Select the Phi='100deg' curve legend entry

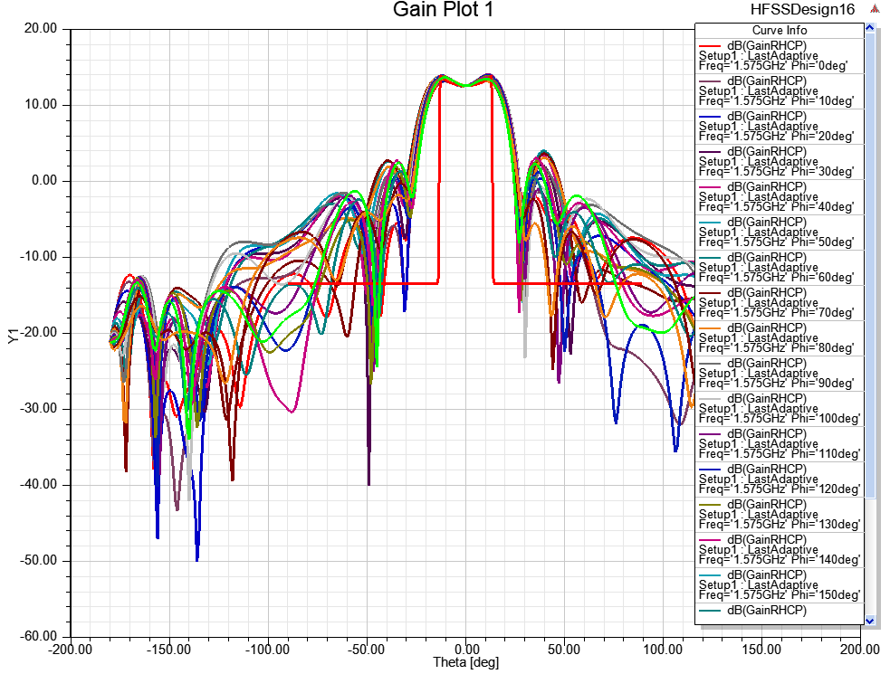(780, 408)
